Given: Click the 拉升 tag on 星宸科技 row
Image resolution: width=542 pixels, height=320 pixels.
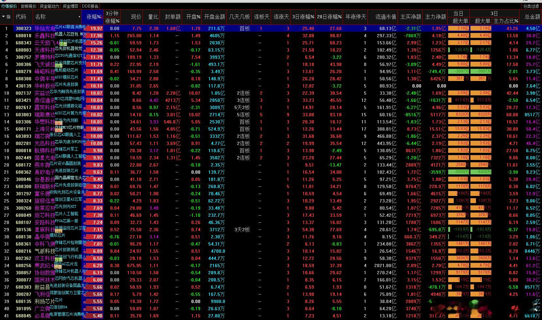Looking at the screenshot, I should (x=59, y=231).
